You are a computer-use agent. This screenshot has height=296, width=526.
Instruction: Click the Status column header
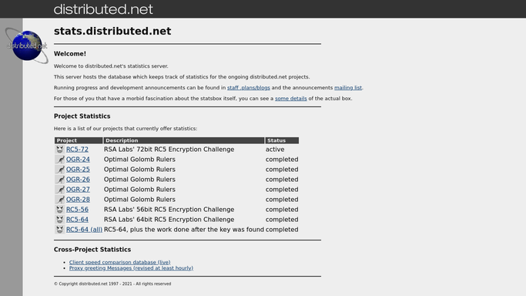(x=282, y=140)
